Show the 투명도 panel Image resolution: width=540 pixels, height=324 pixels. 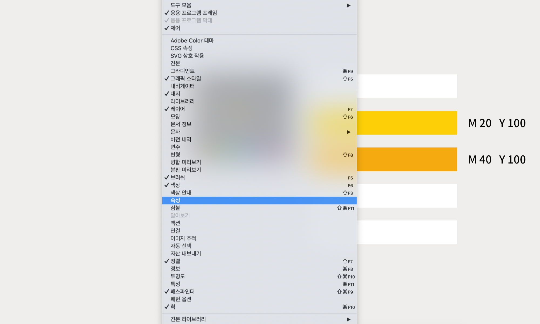click(178, 276)
